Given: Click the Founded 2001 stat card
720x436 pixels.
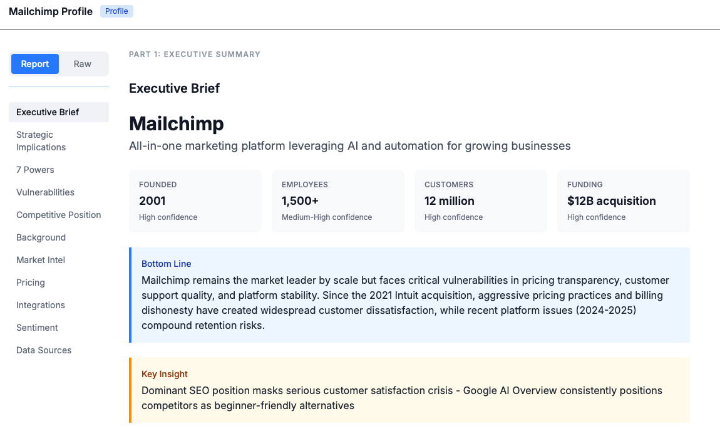Looking at the screenshot, I should click(x=195, y=201).
